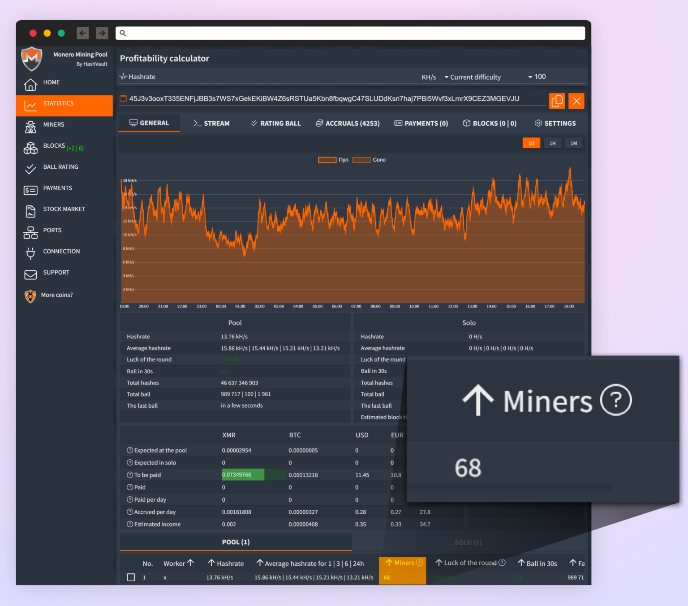The image size is (688, 606).
Task: Expand the Current difficulty dropdown
Action: tap(490, 77)
